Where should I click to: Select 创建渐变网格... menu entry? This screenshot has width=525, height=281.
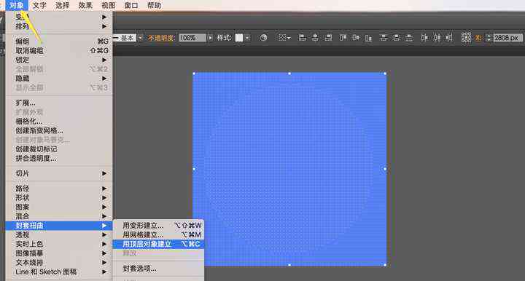[x=59, y=130]
